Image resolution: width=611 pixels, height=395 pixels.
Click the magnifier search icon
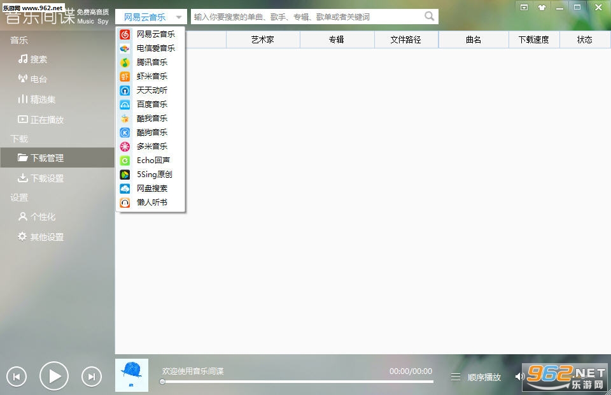pos(429,17)
